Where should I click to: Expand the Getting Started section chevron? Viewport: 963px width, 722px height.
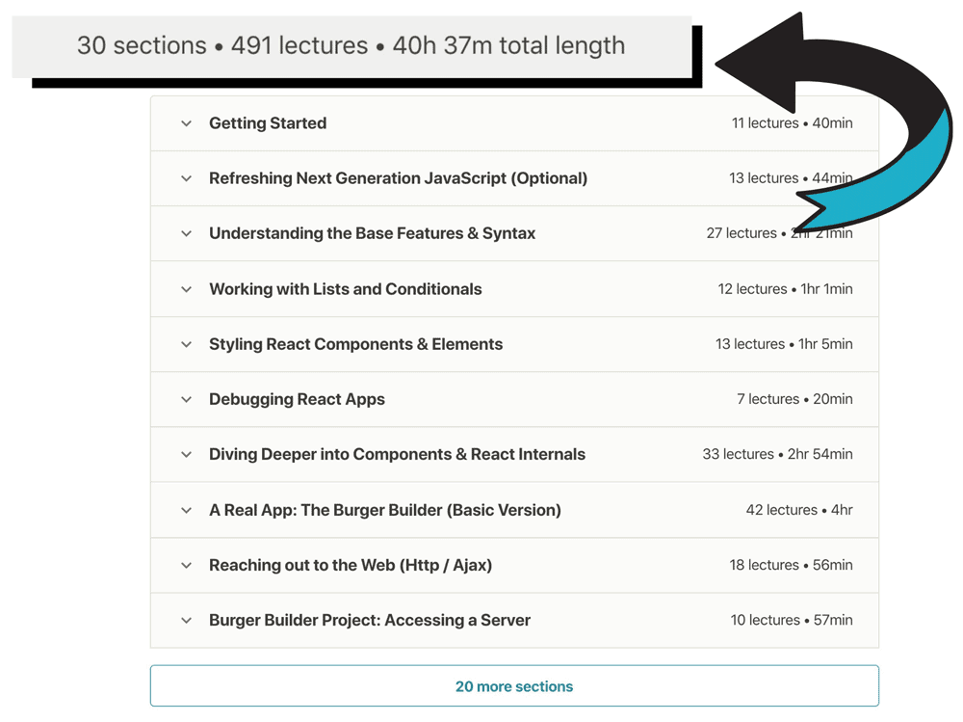coord(186,123)
